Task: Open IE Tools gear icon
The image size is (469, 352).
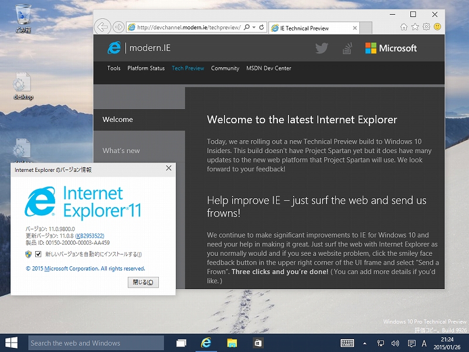Action: [x=426, y=27]
